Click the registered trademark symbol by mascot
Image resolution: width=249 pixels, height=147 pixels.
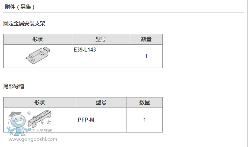coord(29,113)
